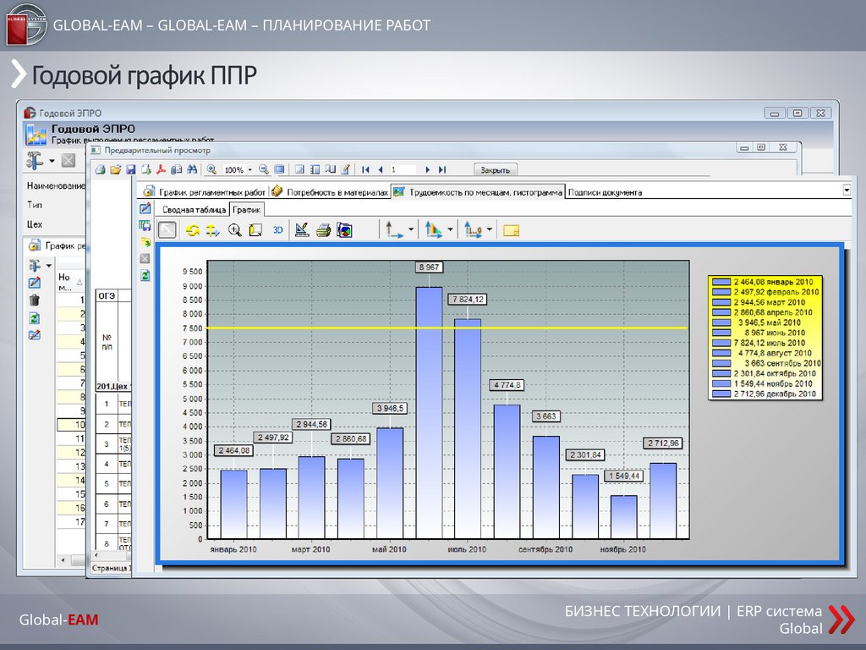Zoom out on preview with minus magnifier

(x=264, y=169)
